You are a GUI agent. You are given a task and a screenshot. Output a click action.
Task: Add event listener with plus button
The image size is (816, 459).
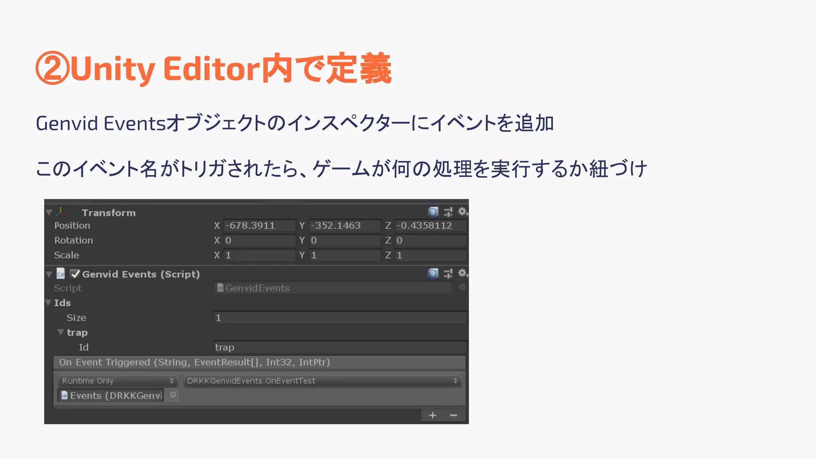coord(432,416)
